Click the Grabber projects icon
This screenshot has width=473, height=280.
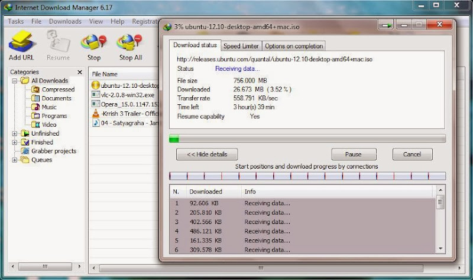25,151
